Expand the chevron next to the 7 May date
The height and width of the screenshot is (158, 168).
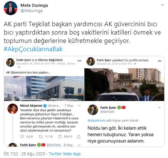pos(79,106)
